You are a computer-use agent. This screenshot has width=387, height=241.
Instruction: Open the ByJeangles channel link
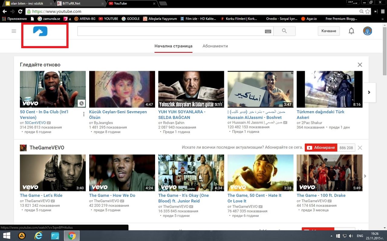tap(103, 123)
